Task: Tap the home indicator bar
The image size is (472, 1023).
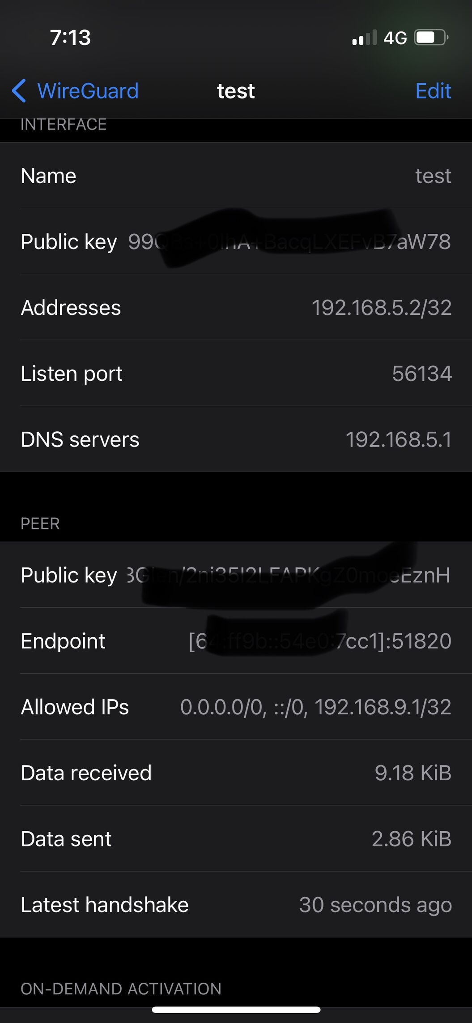Action: coord(236,1010)
